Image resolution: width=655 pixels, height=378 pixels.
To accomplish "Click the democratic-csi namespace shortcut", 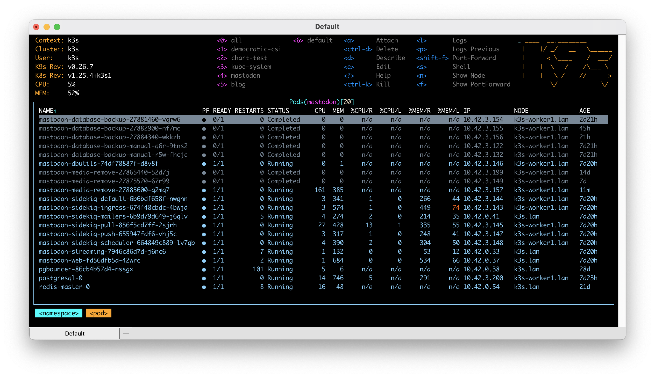I will 249,49.
